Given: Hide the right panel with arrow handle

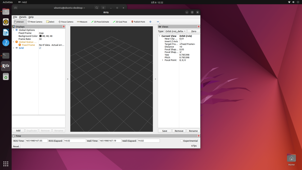Looking at the screenshot, I should click(156, 79).
